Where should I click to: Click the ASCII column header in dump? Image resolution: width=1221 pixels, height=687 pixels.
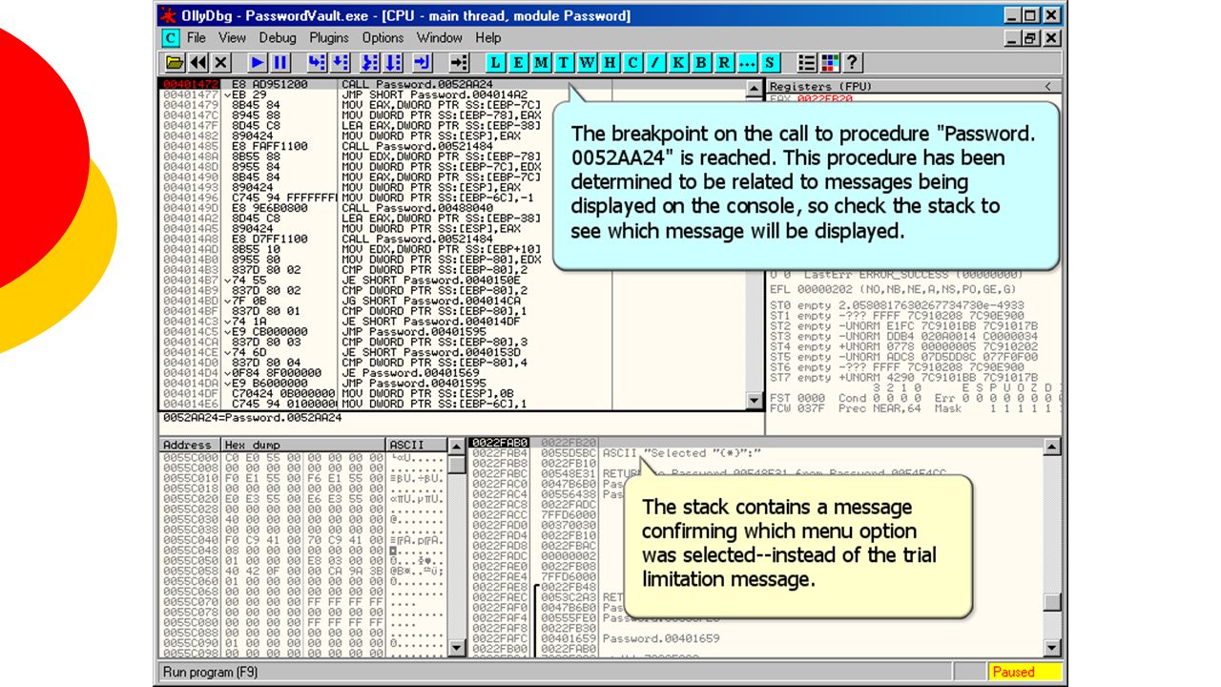pyautogui.click(x=416, y=445)
